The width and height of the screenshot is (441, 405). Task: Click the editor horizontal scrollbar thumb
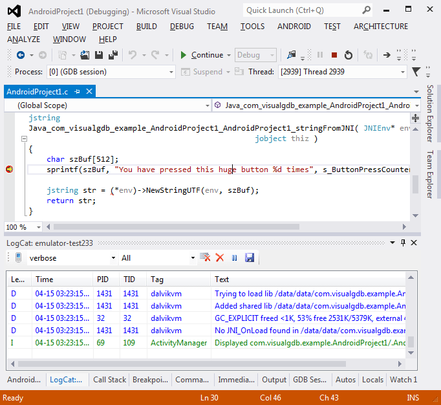177,227
